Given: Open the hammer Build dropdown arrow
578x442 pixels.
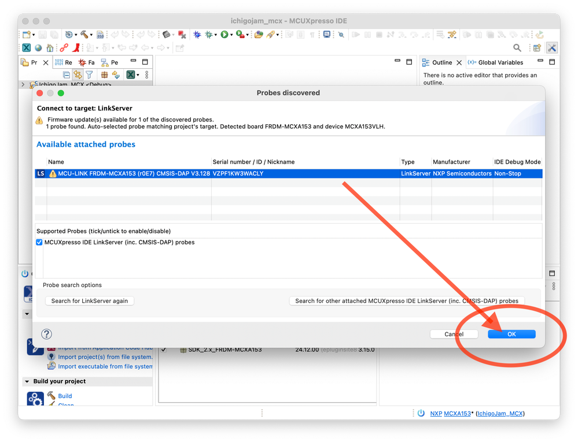Looking at the screenshot, I should tap(91, 35).
